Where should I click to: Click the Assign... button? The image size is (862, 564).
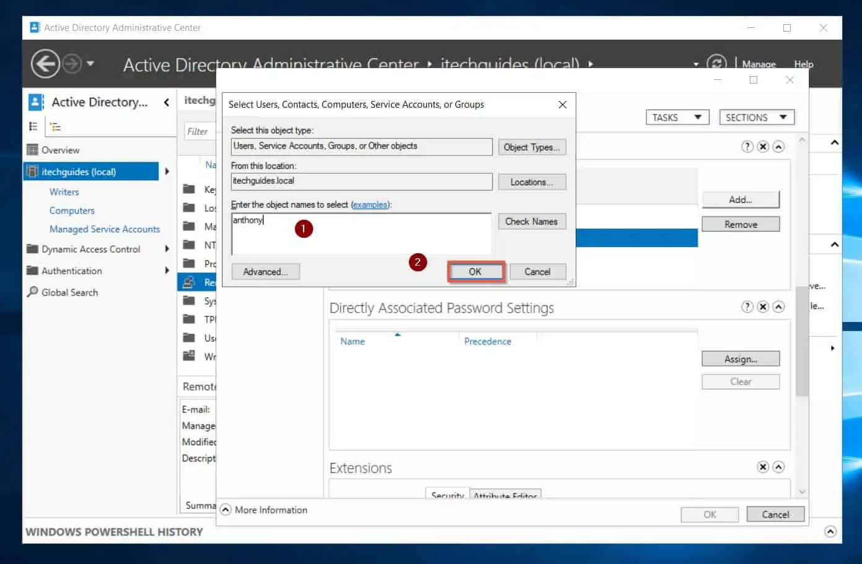[741, 359]
